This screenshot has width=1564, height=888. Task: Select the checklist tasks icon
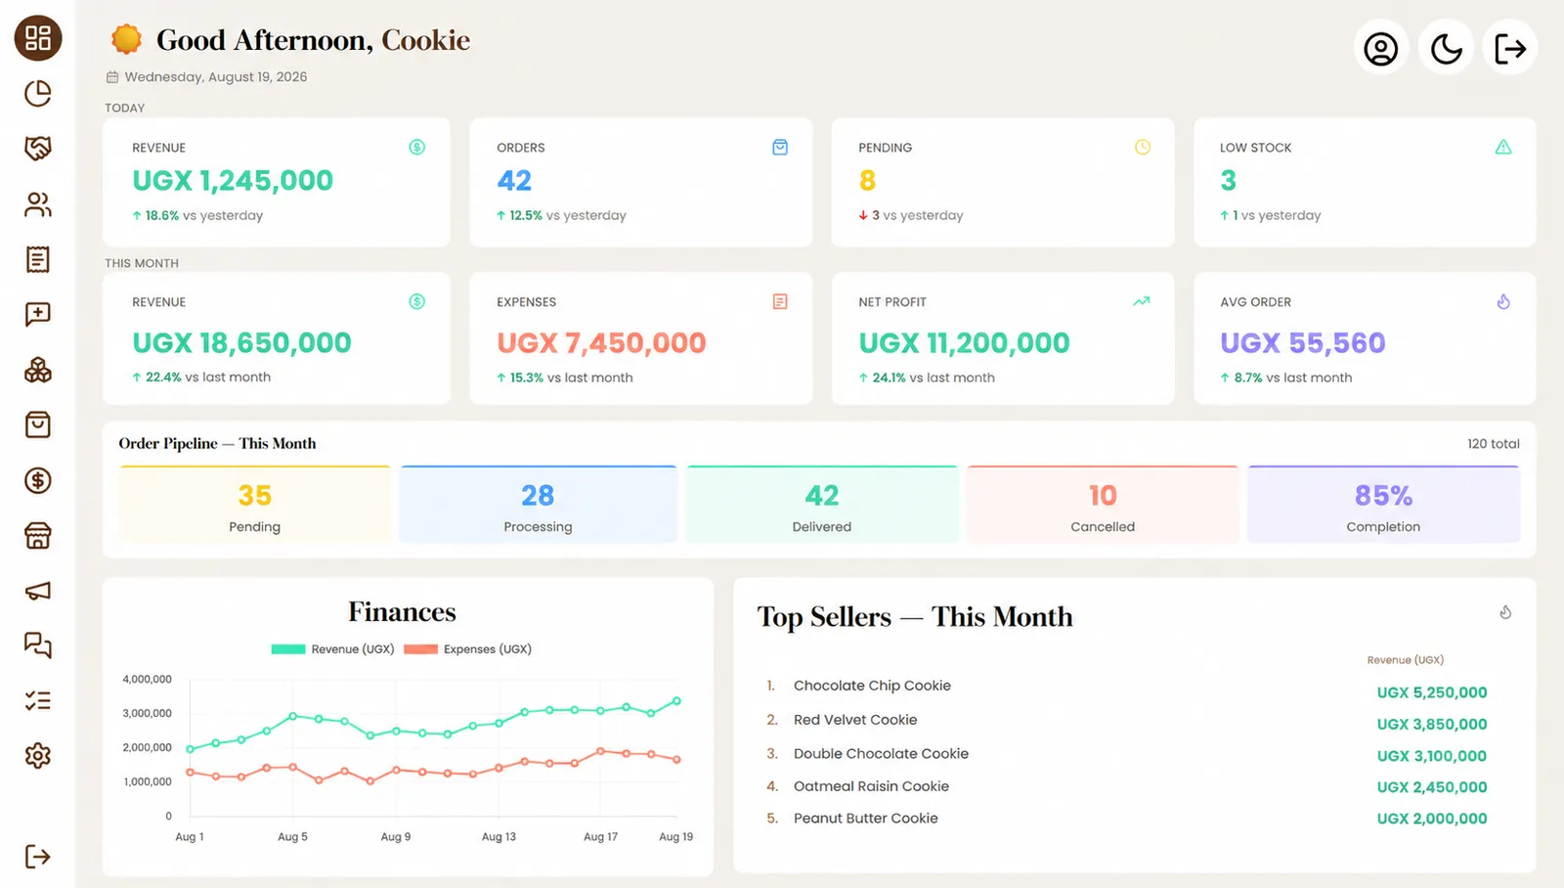[38, 700]
